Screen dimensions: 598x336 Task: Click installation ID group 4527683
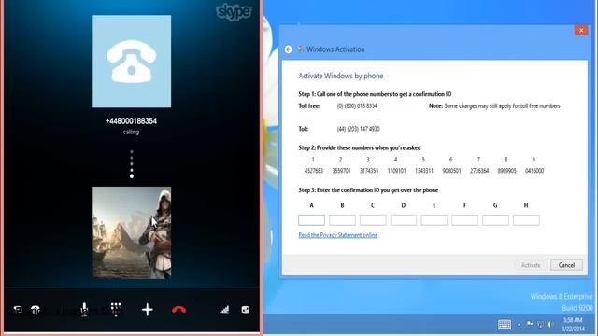(x=314, y=171)
